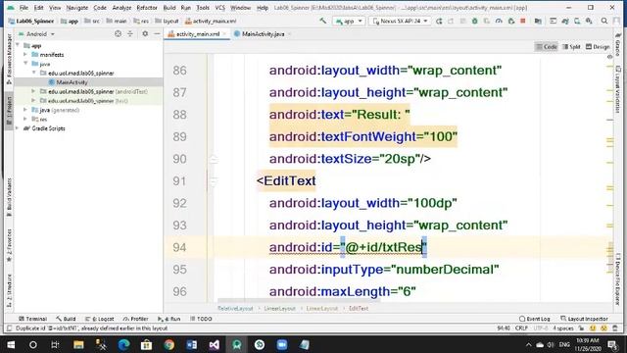Hide the project panel with minus icon
Screen dimensions: 627x353
coord(157,34)
